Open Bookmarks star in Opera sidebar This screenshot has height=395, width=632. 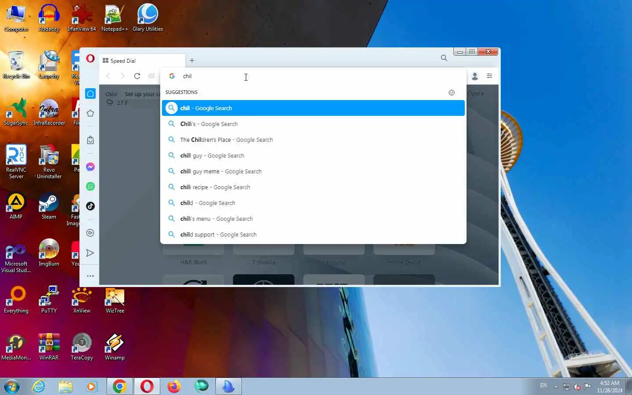point(90,113)
